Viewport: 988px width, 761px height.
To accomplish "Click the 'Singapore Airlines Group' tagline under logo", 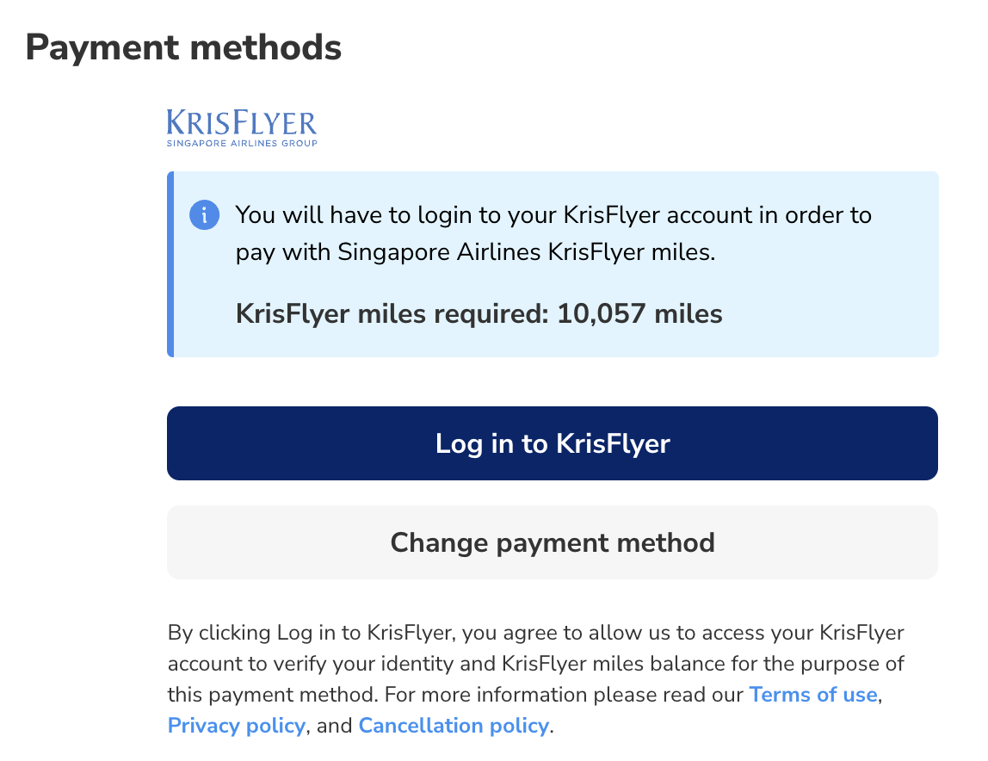I will [x=242, y=143].
